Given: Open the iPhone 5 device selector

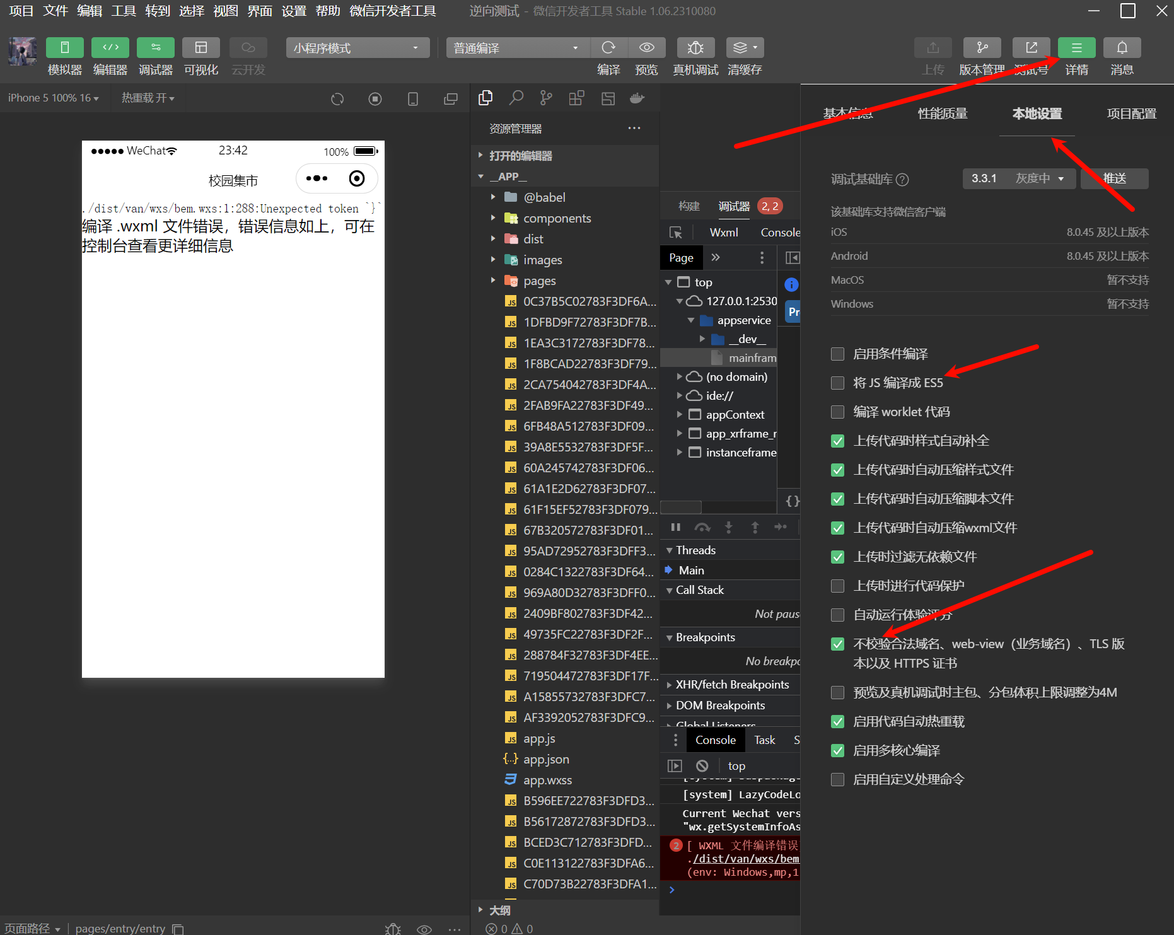Looking at the screenshot, I should pyautogui.click(x=53, y=98).
